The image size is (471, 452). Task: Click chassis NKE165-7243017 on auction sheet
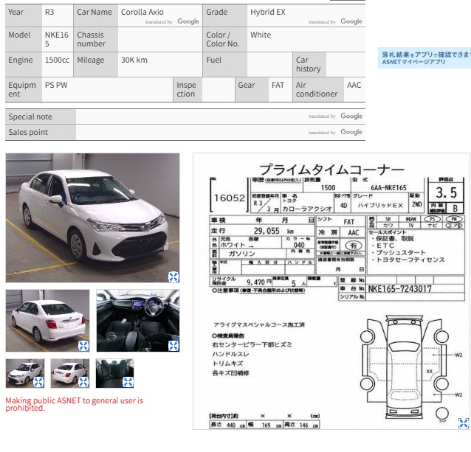[400, 289]
